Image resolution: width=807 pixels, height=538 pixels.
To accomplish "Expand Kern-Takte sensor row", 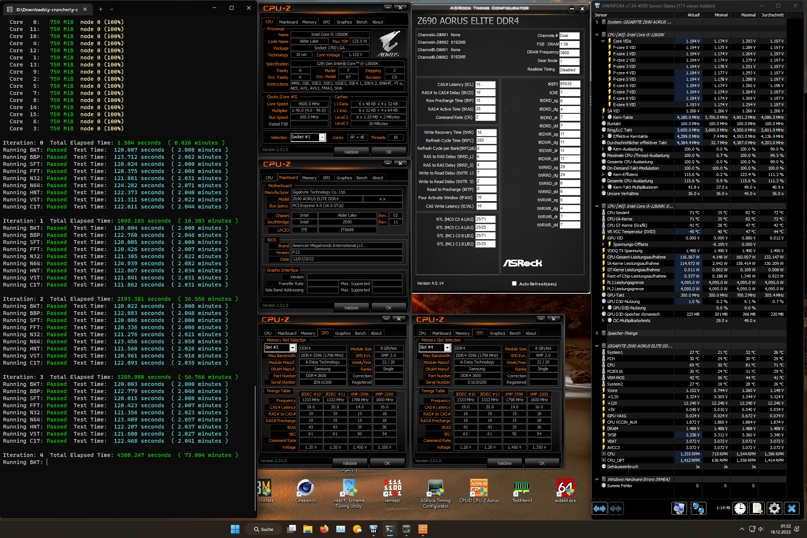I will (603, 117).
